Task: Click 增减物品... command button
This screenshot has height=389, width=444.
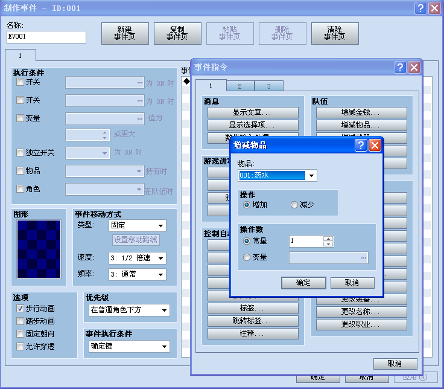Action: [x=361, y=125]
